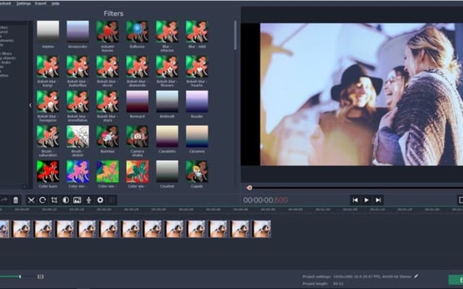Open the Audio Properties equalizer icon
463x289 pixels.
112,200
